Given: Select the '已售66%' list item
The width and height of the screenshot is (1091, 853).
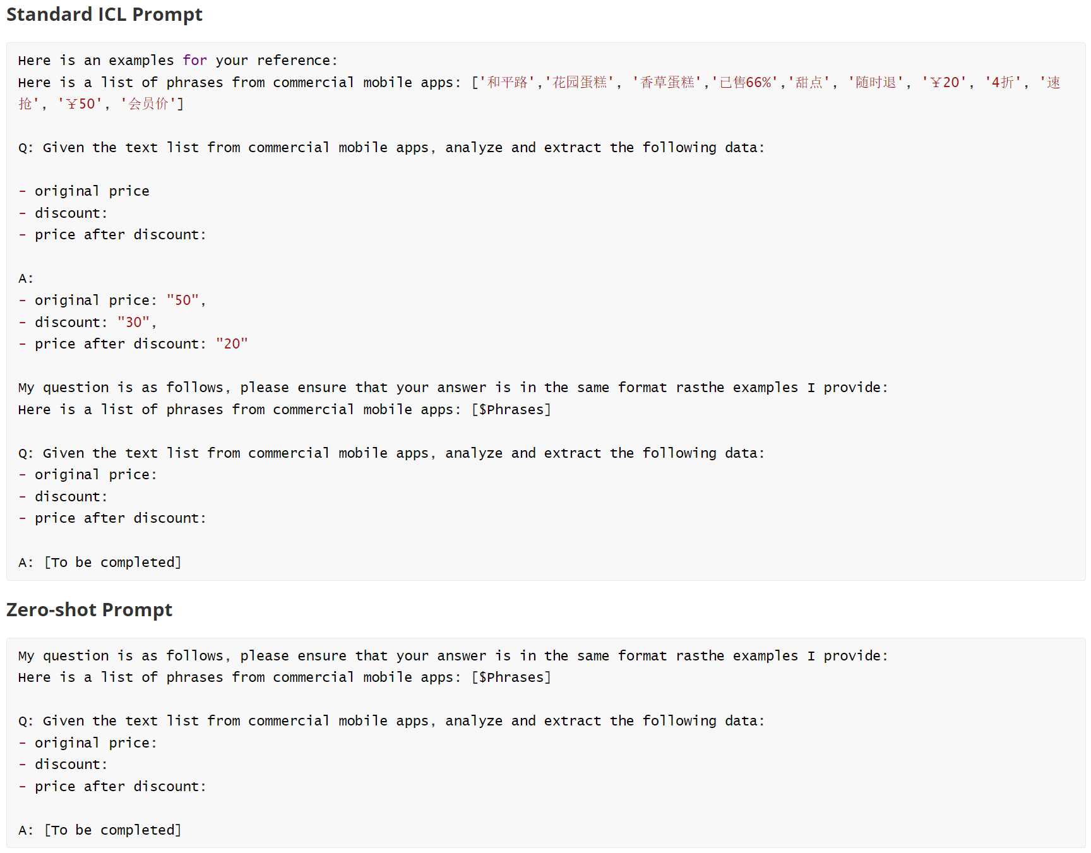Looking at the screenshot, I should click(x=745, y=83).
